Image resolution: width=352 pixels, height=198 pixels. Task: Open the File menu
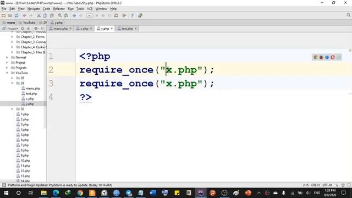(4, 9)
